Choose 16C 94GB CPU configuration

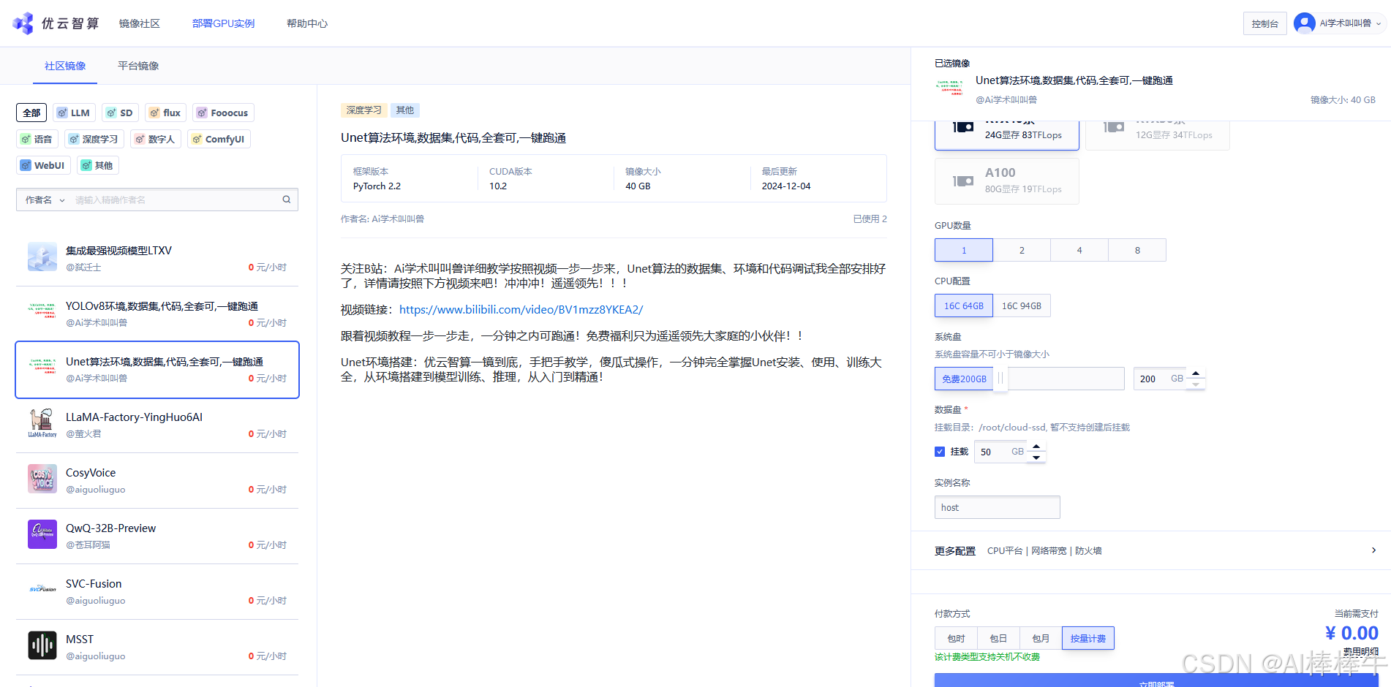click(x=1022, y=305)
